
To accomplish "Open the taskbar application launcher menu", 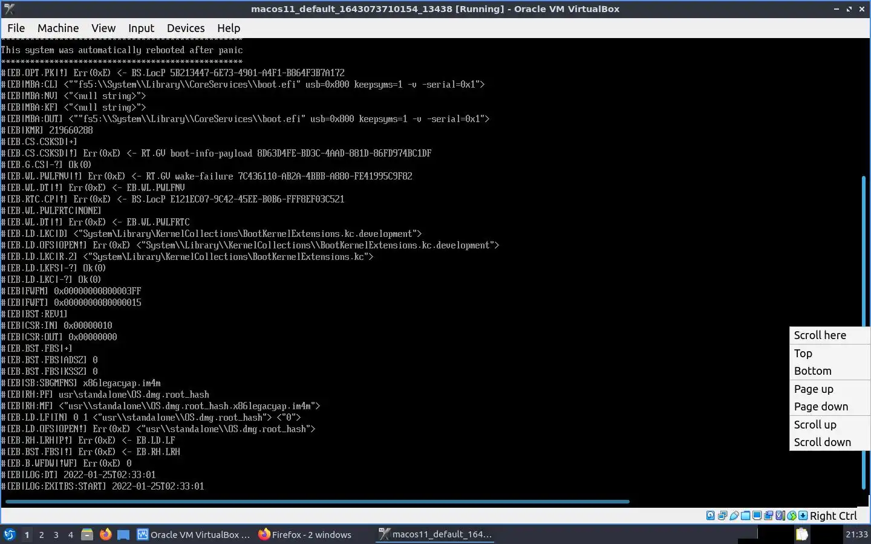I will pos(9,534).
